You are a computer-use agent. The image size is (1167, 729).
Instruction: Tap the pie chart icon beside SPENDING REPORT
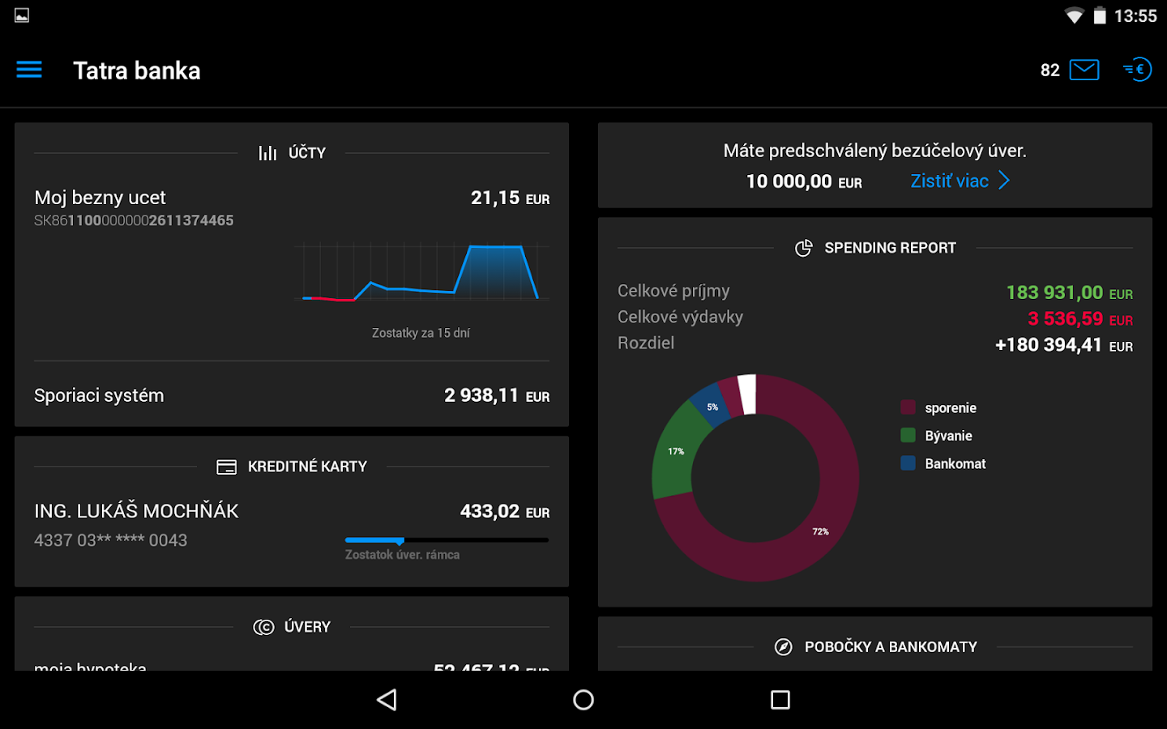(804, 248)
